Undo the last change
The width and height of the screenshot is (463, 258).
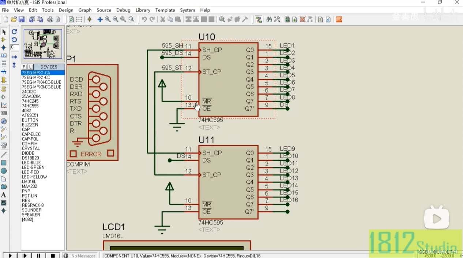pos(144,19)
